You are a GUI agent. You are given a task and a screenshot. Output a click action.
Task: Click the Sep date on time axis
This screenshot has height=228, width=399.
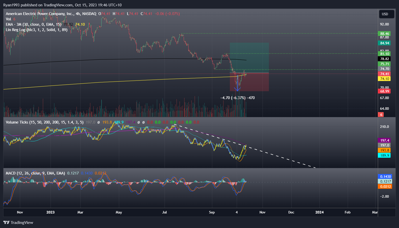[212, 212]
